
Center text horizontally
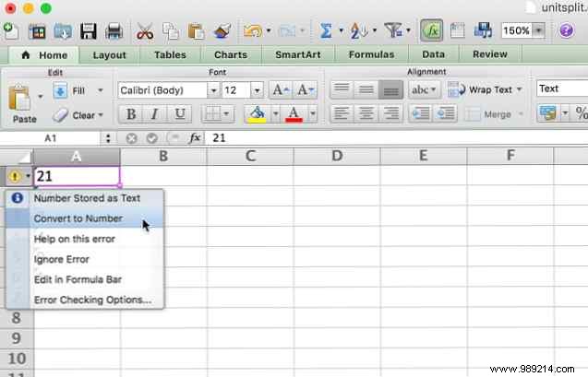366,113
